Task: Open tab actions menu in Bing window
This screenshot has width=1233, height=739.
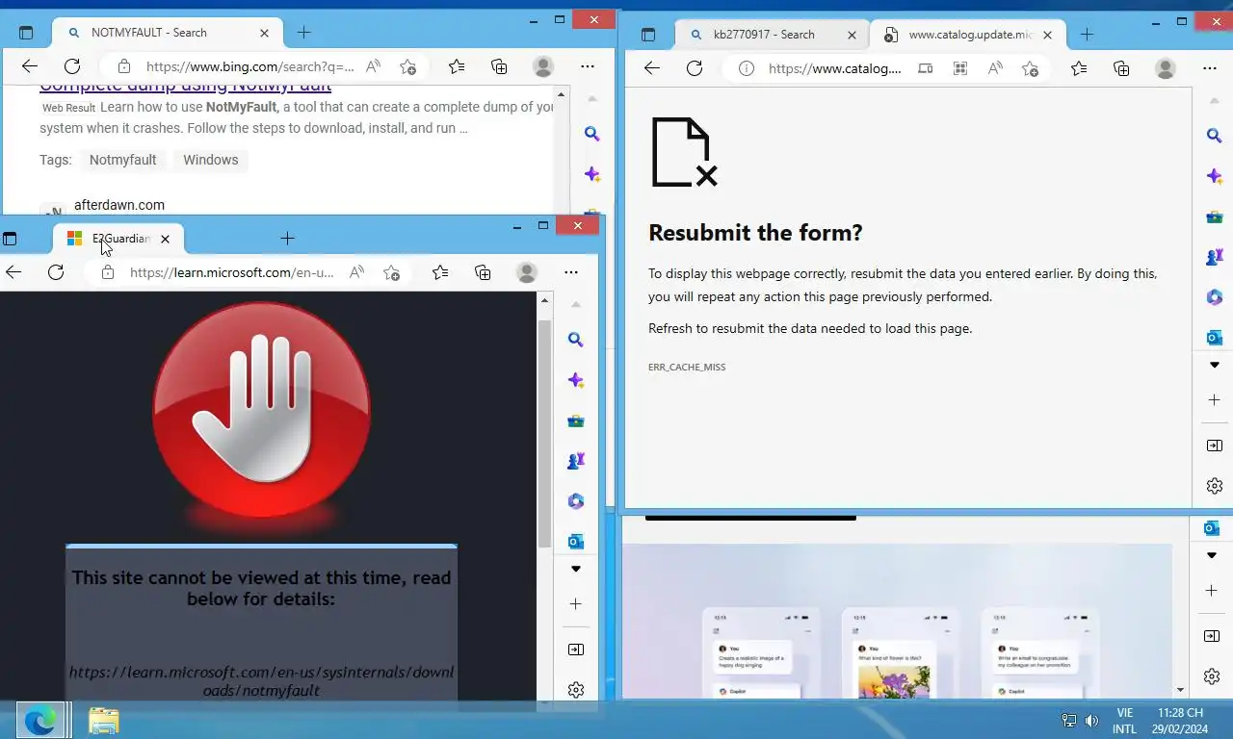Action: (x=26, y=33)
